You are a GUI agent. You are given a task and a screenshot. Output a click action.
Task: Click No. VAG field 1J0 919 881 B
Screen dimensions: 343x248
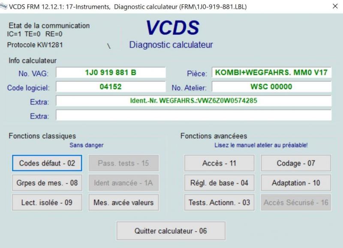pos(111,72)
